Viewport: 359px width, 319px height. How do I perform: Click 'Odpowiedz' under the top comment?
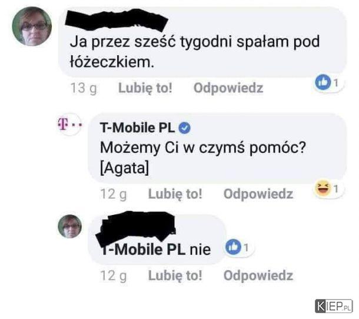pyautogui.click(x=228, y=88)
